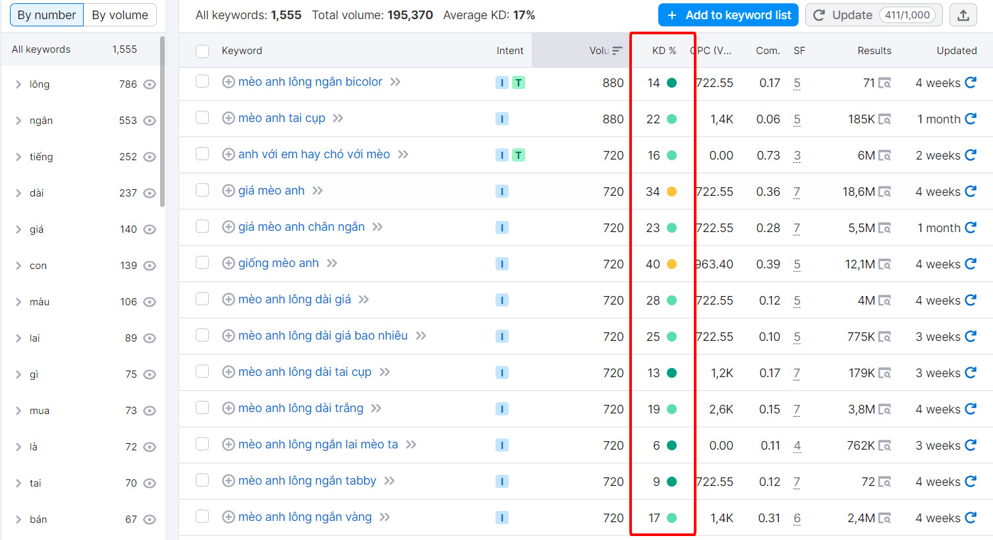Select the By number tab

(46, 14)
